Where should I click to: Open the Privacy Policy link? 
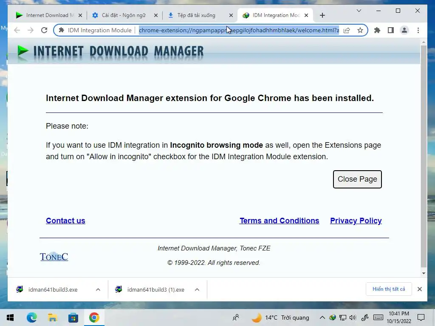[x=356, y=221]
